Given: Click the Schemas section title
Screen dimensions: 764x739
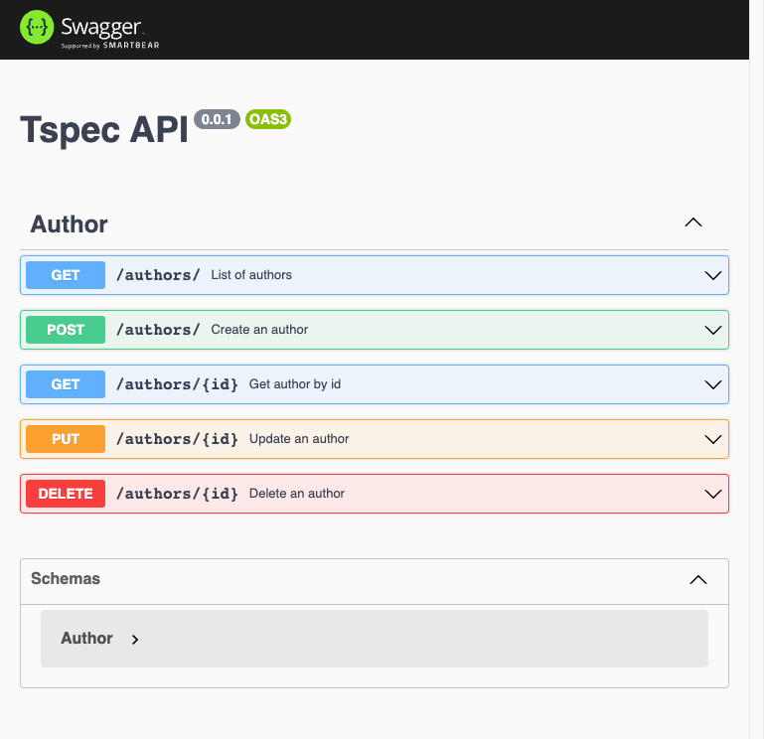Looking at the screenshot, I should pos(66,578).
